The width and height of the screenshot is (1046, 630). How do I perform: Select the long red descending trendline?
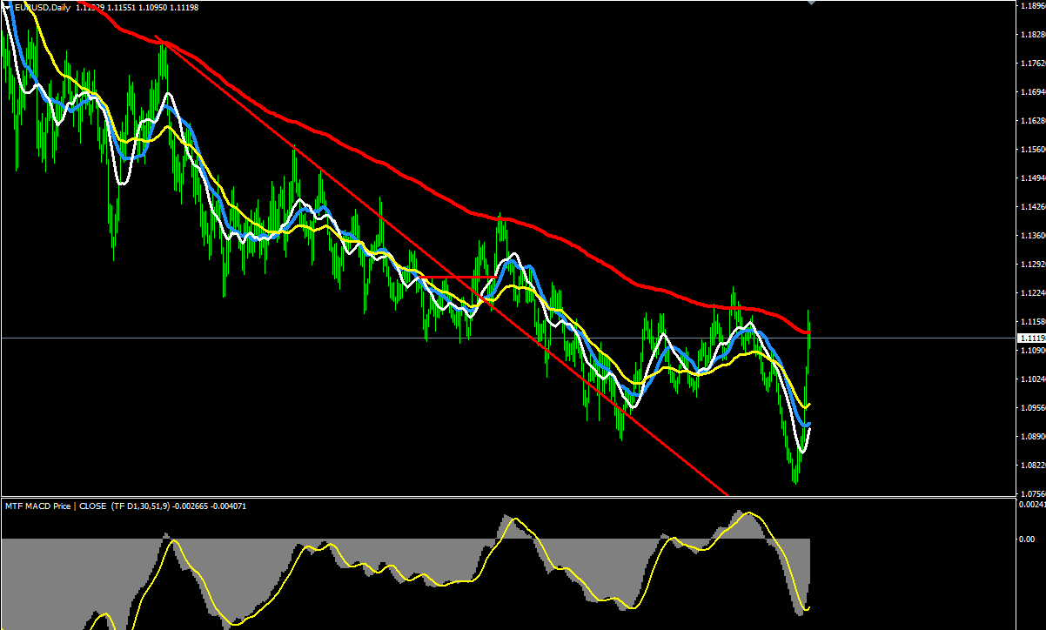tap(439, 265)
